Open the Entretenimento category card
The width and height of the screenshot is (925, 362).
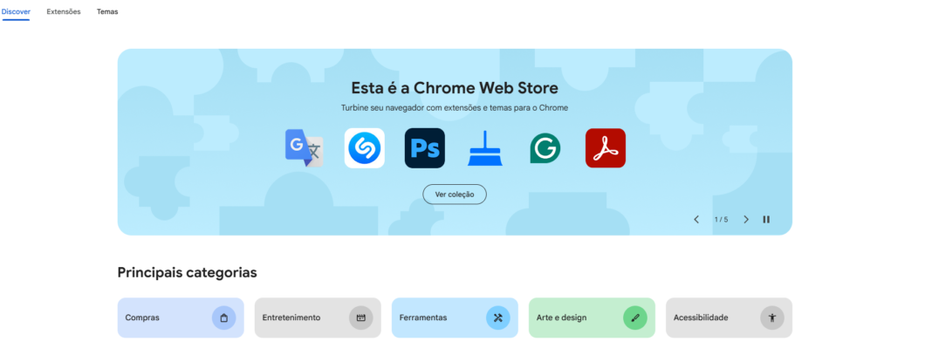click(318, 318)
